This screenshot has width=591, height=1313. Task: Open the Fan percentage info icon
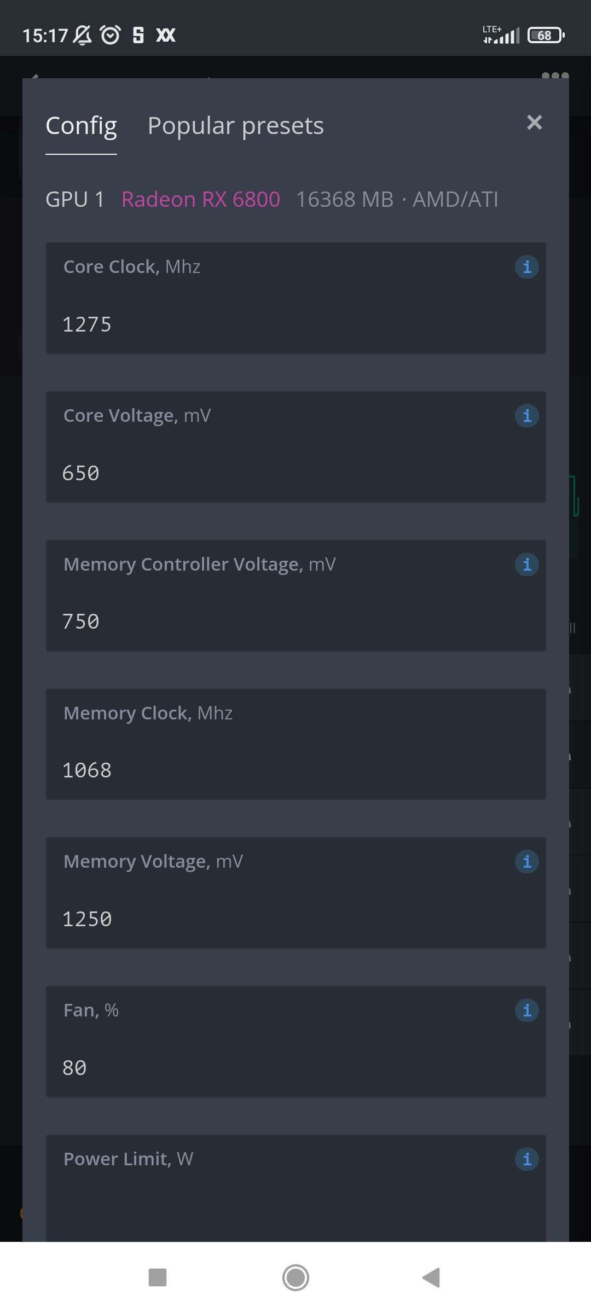pos(526,1010)
